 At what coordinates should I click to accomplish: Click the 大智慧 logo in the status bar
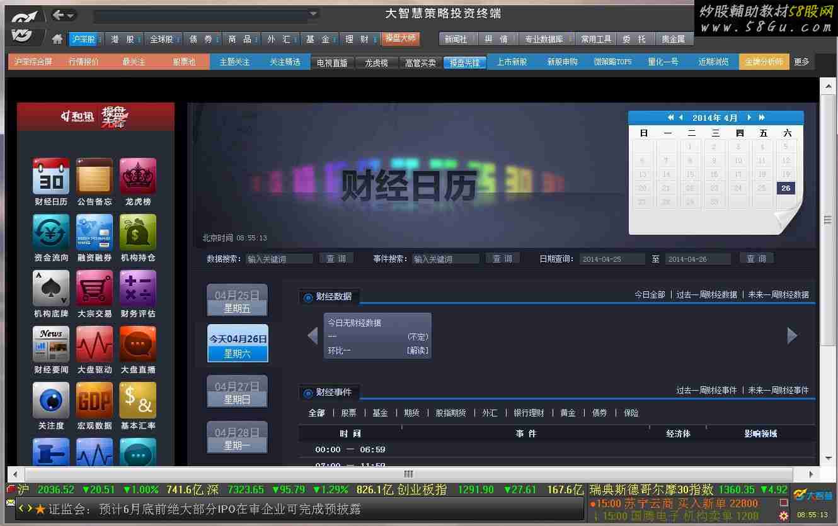(x=813, y=495)
